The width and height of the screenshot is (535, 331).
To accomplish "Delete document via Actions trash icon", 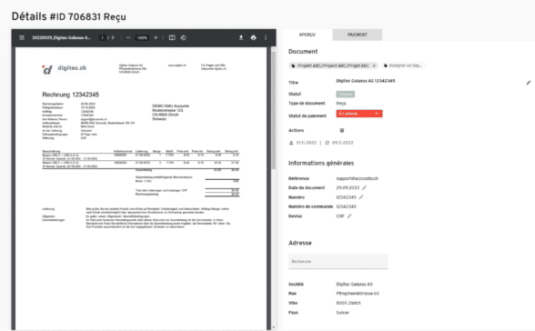I will click(x=342, y=130).
